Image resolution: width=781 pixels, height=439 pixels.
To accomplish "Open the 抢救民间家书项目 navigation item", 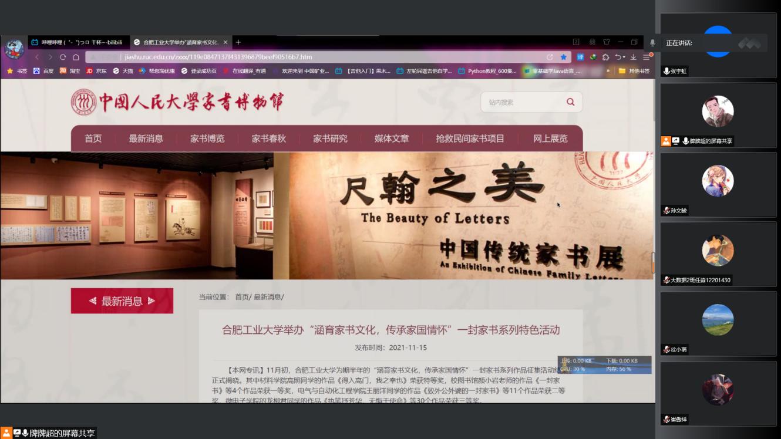I will (470, 139).
